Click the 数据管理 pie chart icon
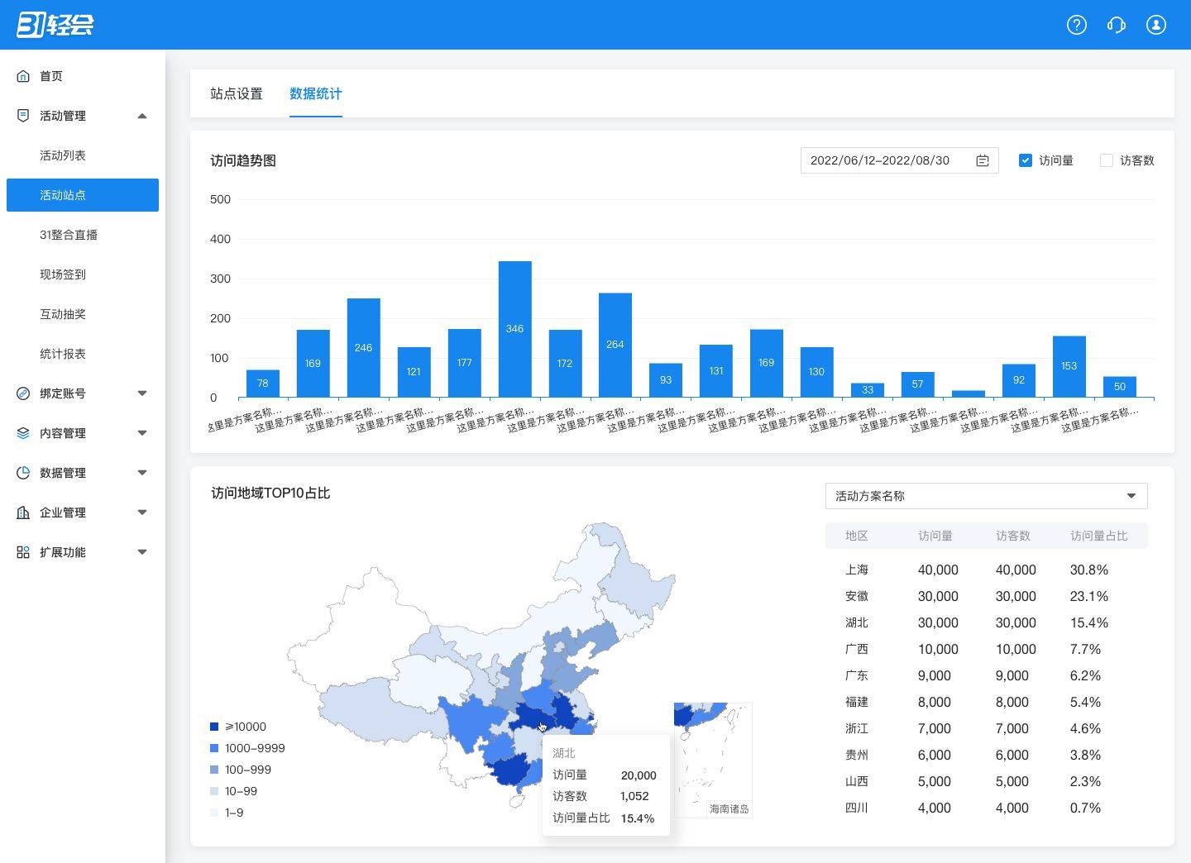This screenshot has width=1191, height=863. tap(23, 473)
